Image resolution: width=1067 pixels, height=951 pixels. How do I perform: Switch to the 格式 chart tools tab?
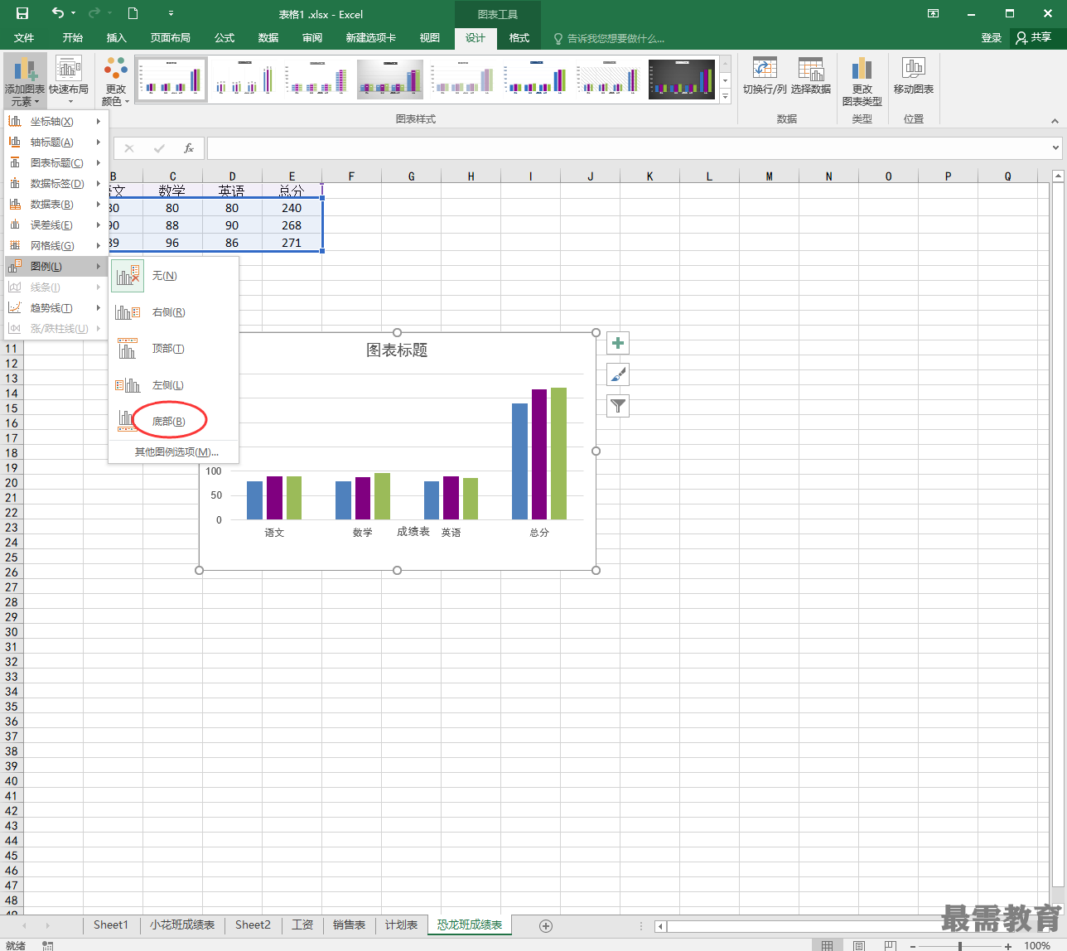[x=519, y=38]
